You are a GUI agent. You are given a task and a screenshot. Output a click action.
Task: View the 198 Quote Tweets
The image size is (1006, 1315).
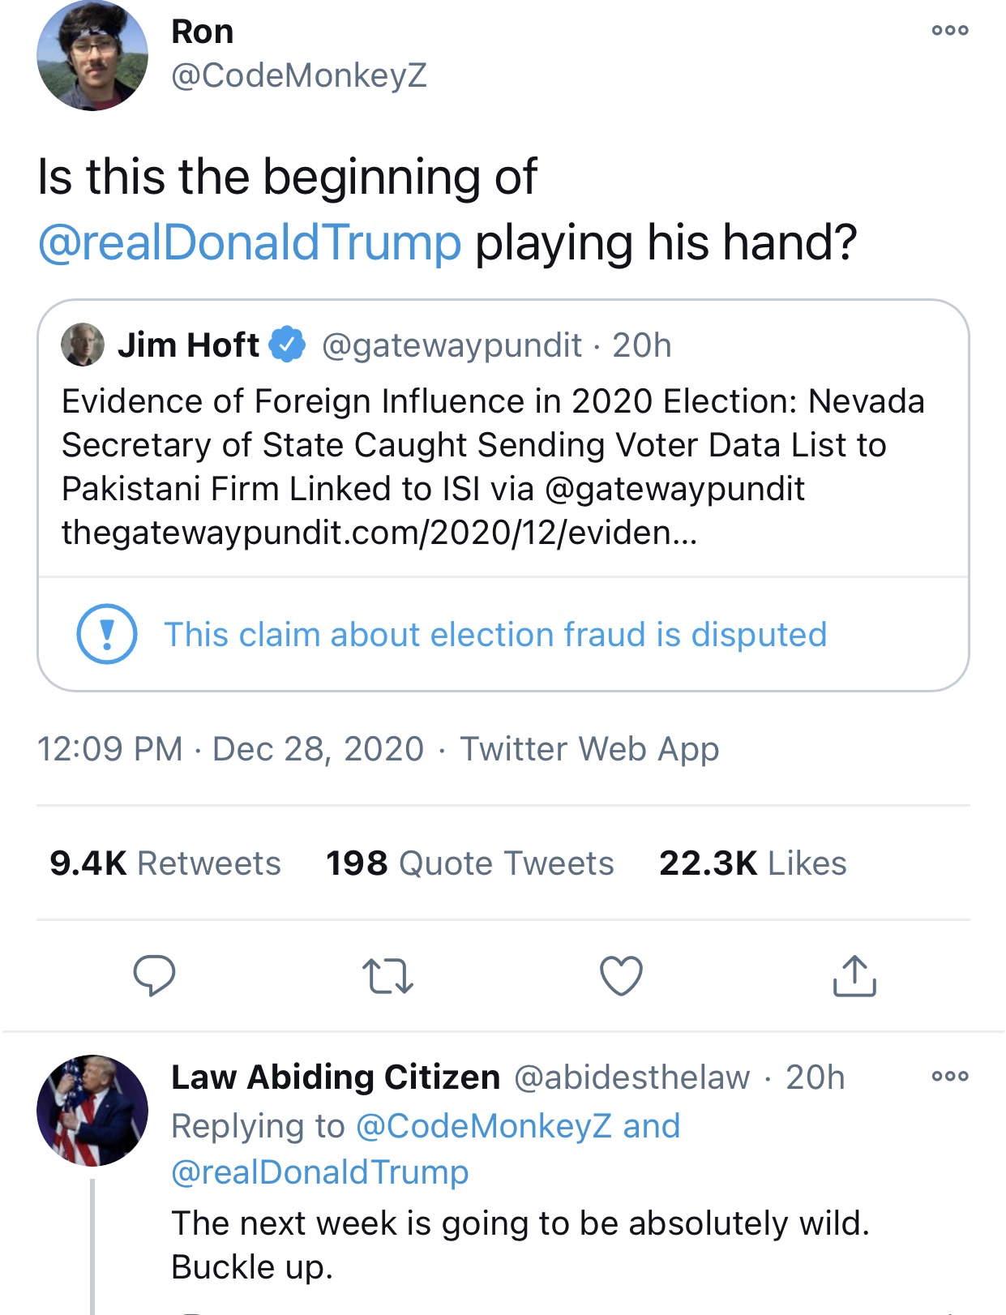click(x=469, y=863)
